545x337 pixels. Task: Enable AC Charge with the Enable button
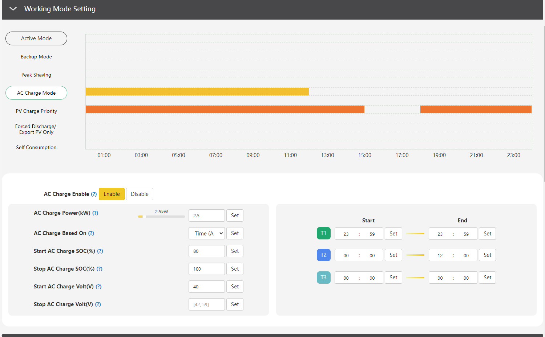tap(112, 194)
